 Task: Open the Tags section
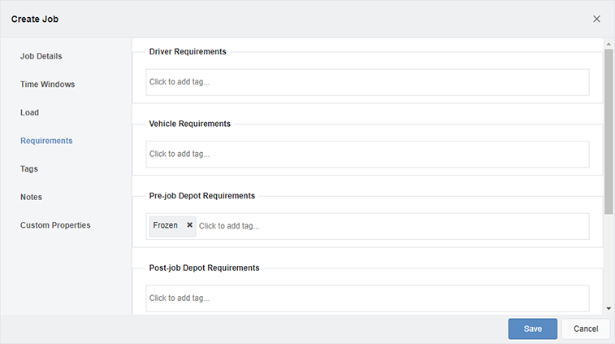pos(29,169)
